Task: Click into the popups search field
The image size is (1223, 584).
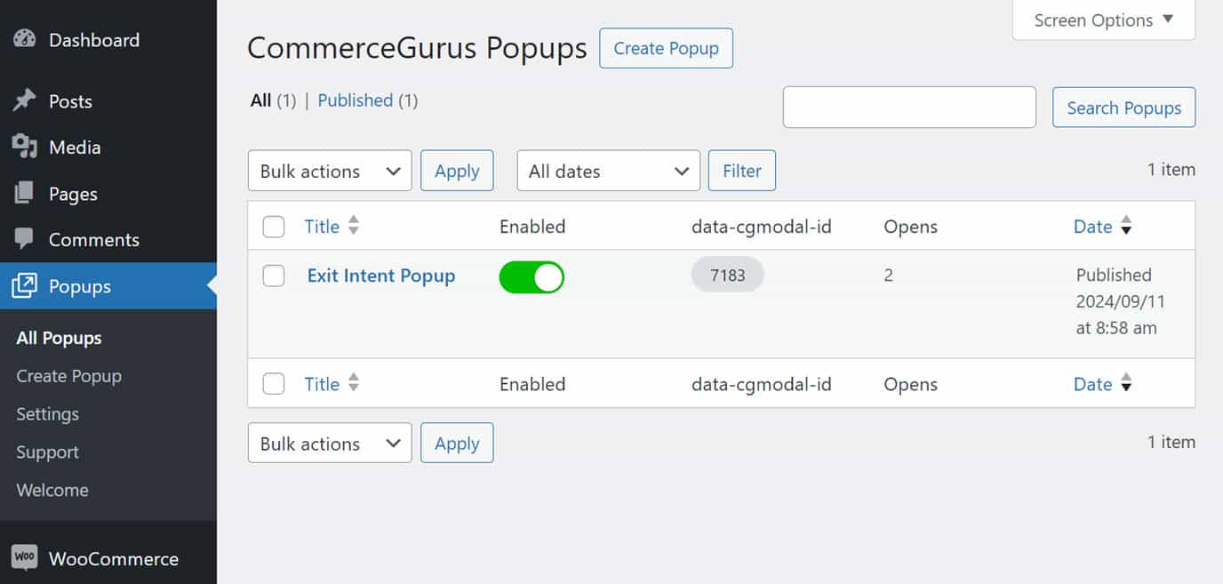Action: tap(909, 108)
